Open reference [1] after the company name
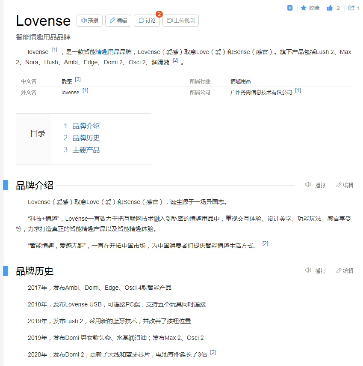 (298, 90)
